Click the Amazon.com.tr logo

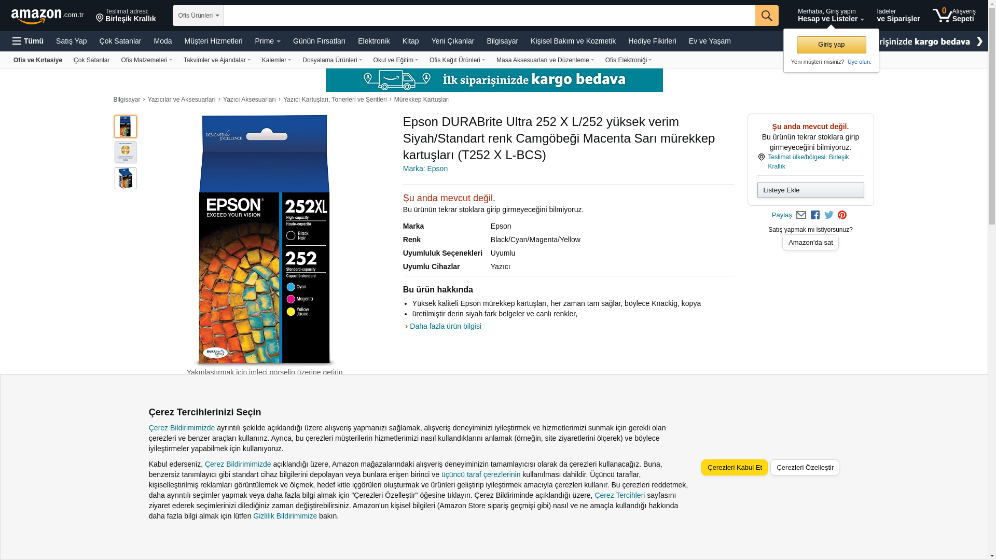[x=47, y=16]
